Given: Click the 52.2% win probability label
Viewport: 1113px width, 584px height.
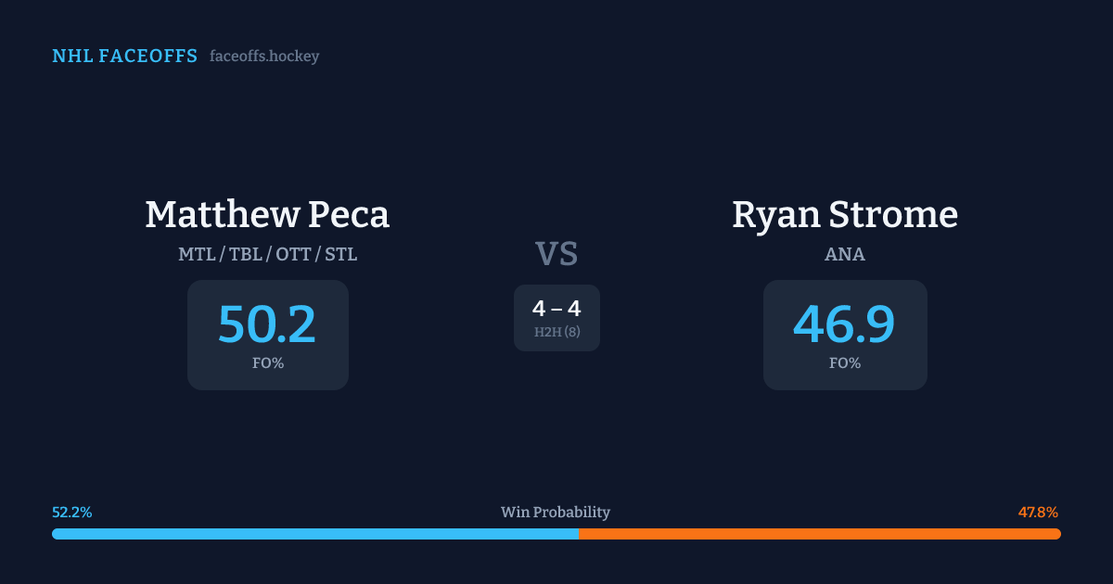Looking at the screenshot, I should [71, 512].
